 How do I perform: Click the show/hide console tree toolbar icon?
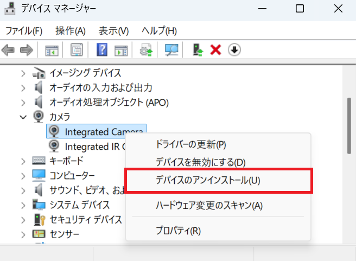coord(52,50)
